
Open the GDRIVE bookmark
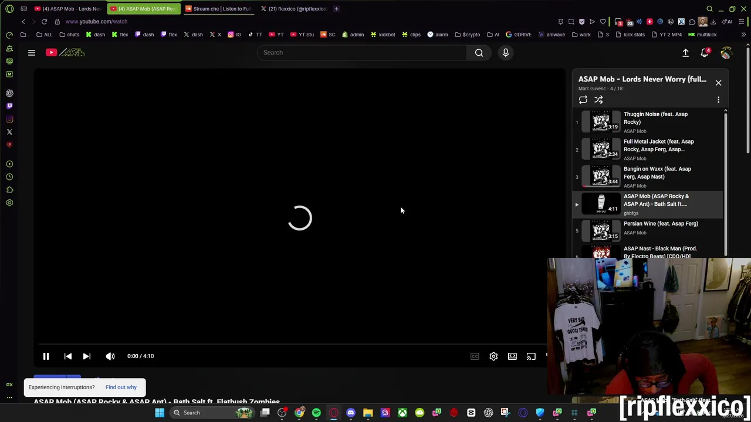pyautogui.click(x=519, y=35)
